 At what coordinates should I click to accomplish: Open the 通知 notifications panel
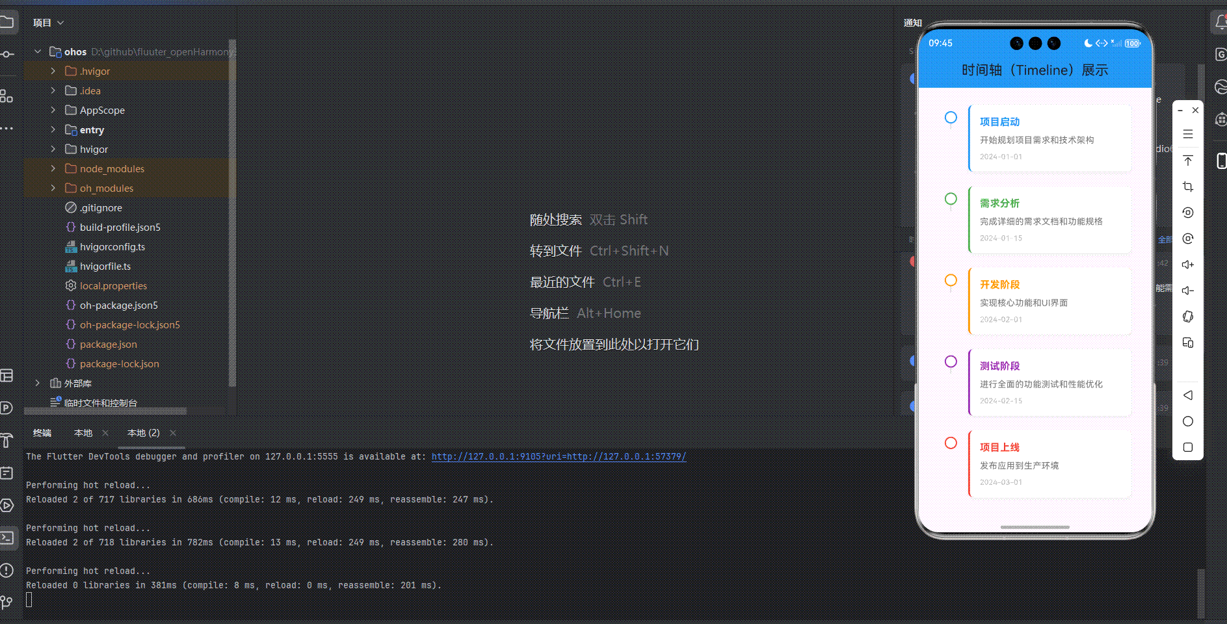[912, 22]
